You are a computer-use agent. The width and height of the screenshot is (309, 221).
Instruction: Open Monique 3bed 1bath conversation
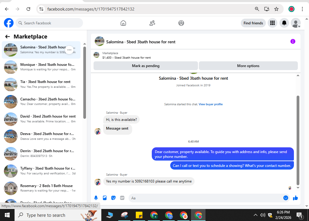point(41,67)
